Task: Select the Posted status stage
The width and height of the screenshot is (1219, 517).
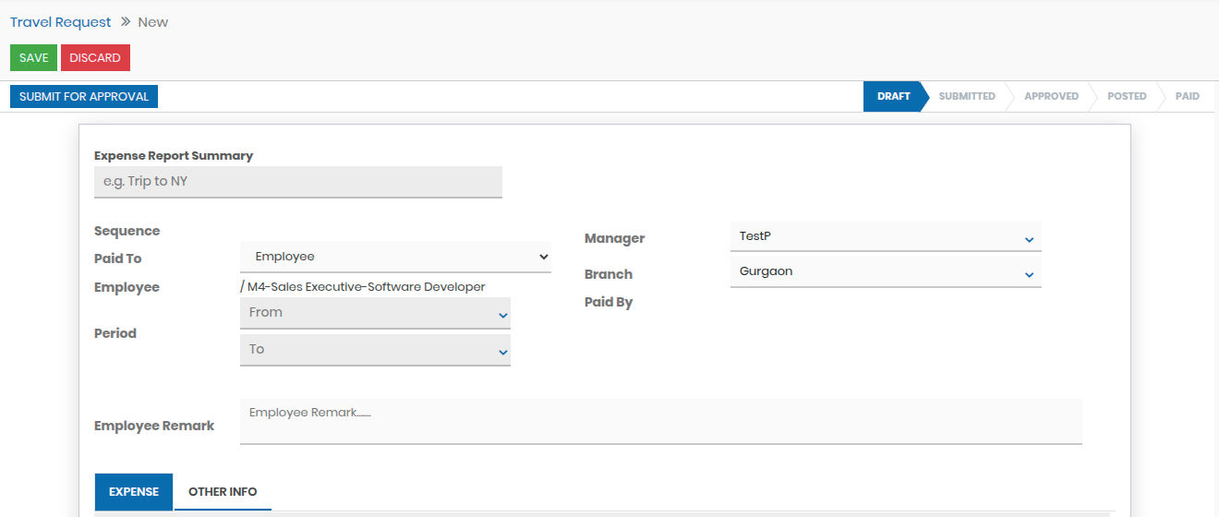Action: click(x=1126, y=96)
